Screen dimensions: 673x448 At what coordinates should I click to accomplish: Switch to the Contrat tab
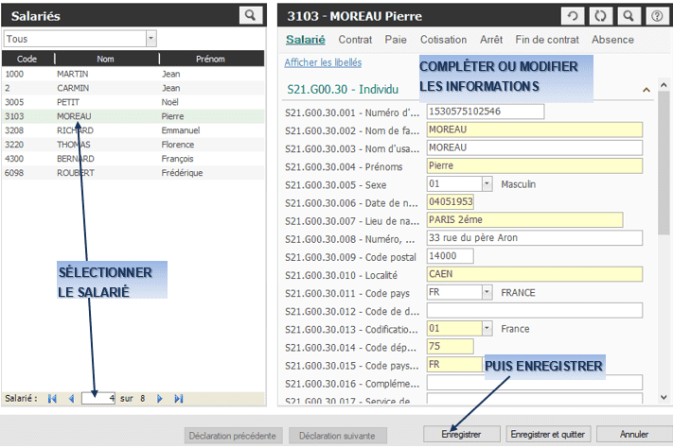pos(355,41)
